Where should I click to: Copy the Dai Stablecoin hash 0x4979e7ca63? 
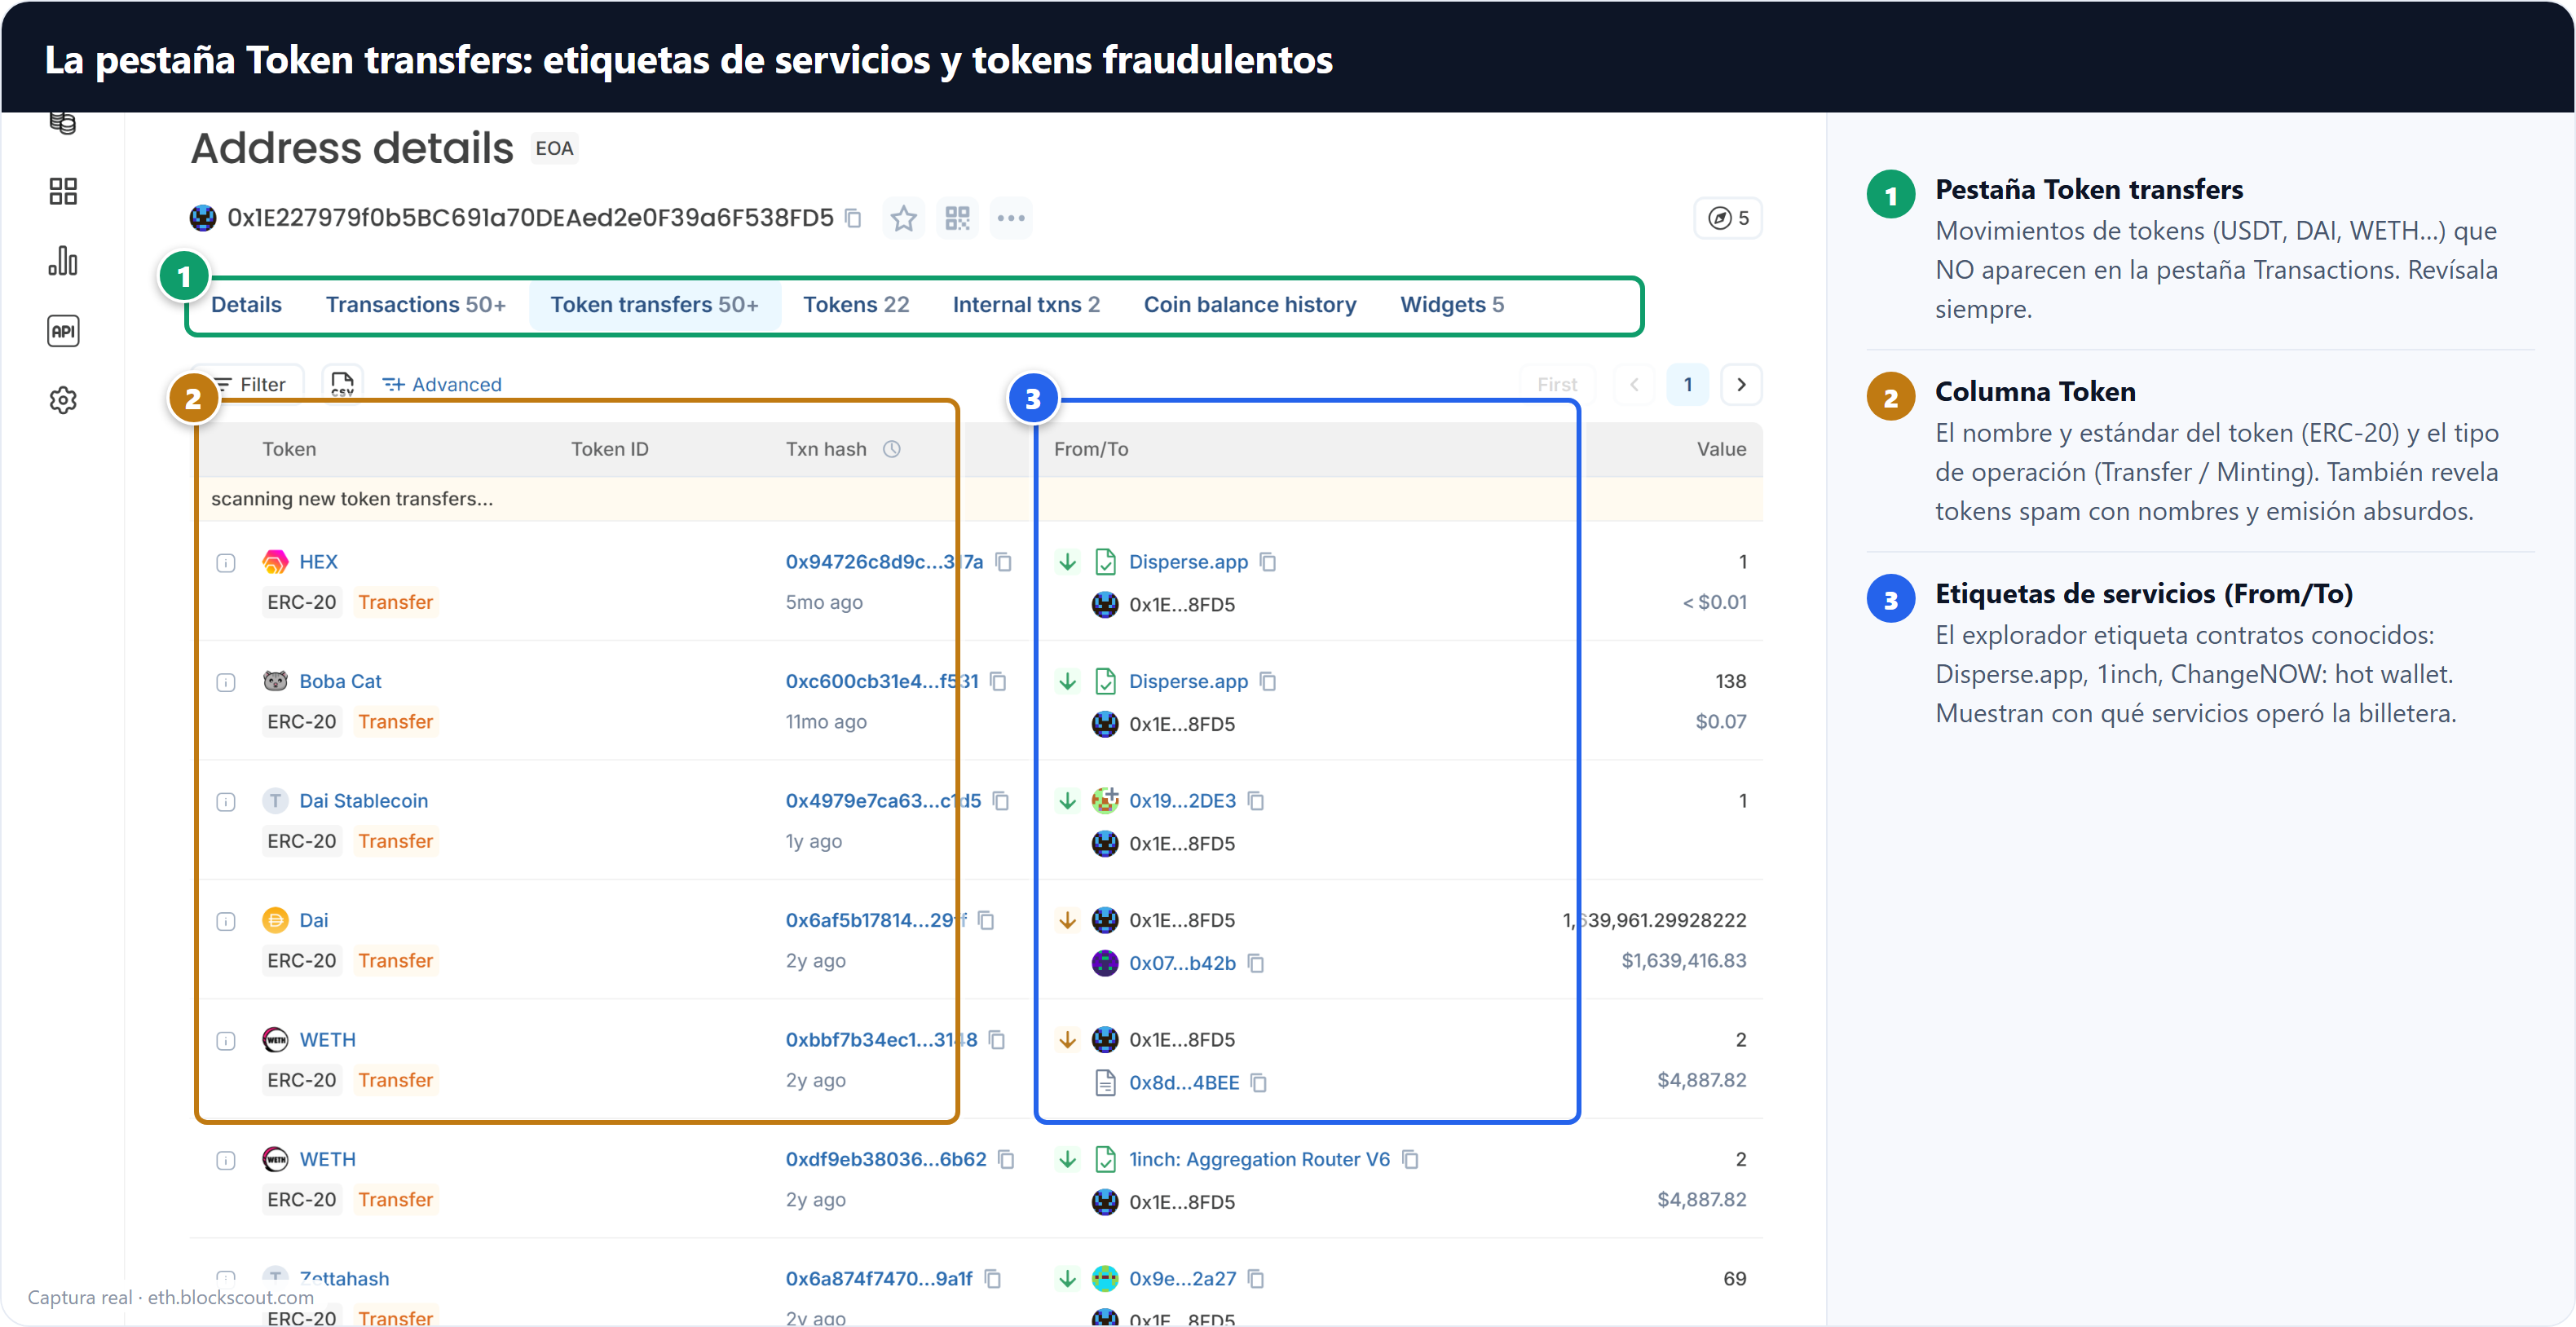click(x=1001, y=801)
